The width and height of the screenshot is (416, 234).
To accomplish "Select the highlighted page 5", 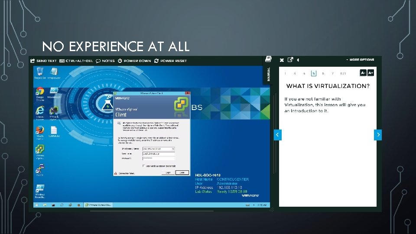I will tap(314, 74).
